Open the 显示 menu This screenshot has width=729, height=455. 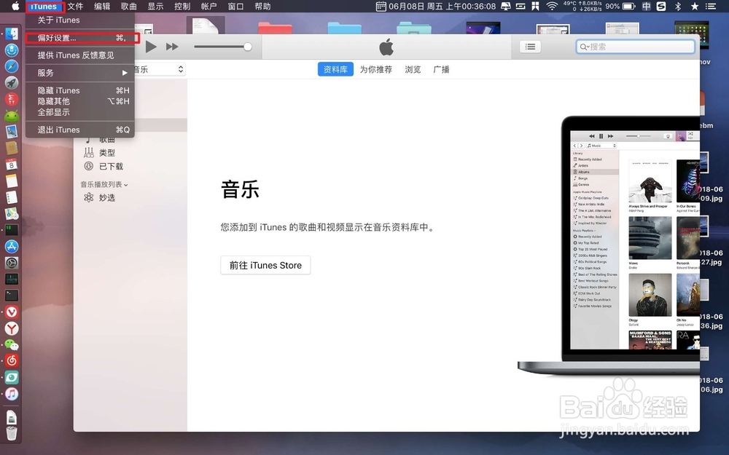point(155,7)
